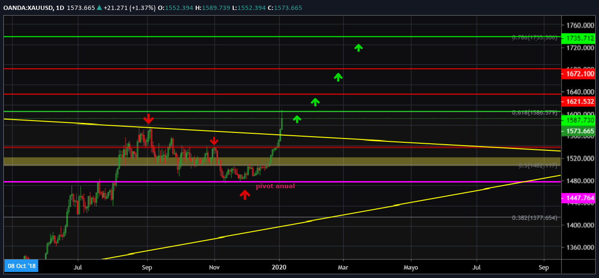
Task: Click the red up arrow below pivot anual
Action: (245, 194)
